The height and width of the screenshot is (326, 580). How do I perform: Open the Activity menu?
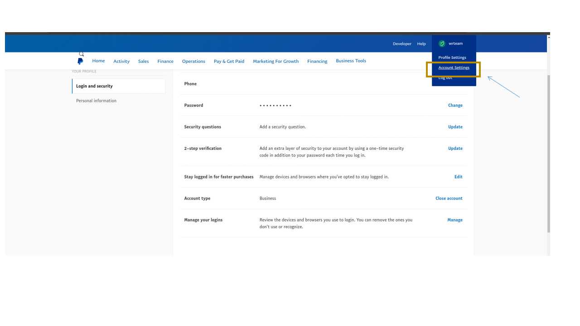click(121, 62)
